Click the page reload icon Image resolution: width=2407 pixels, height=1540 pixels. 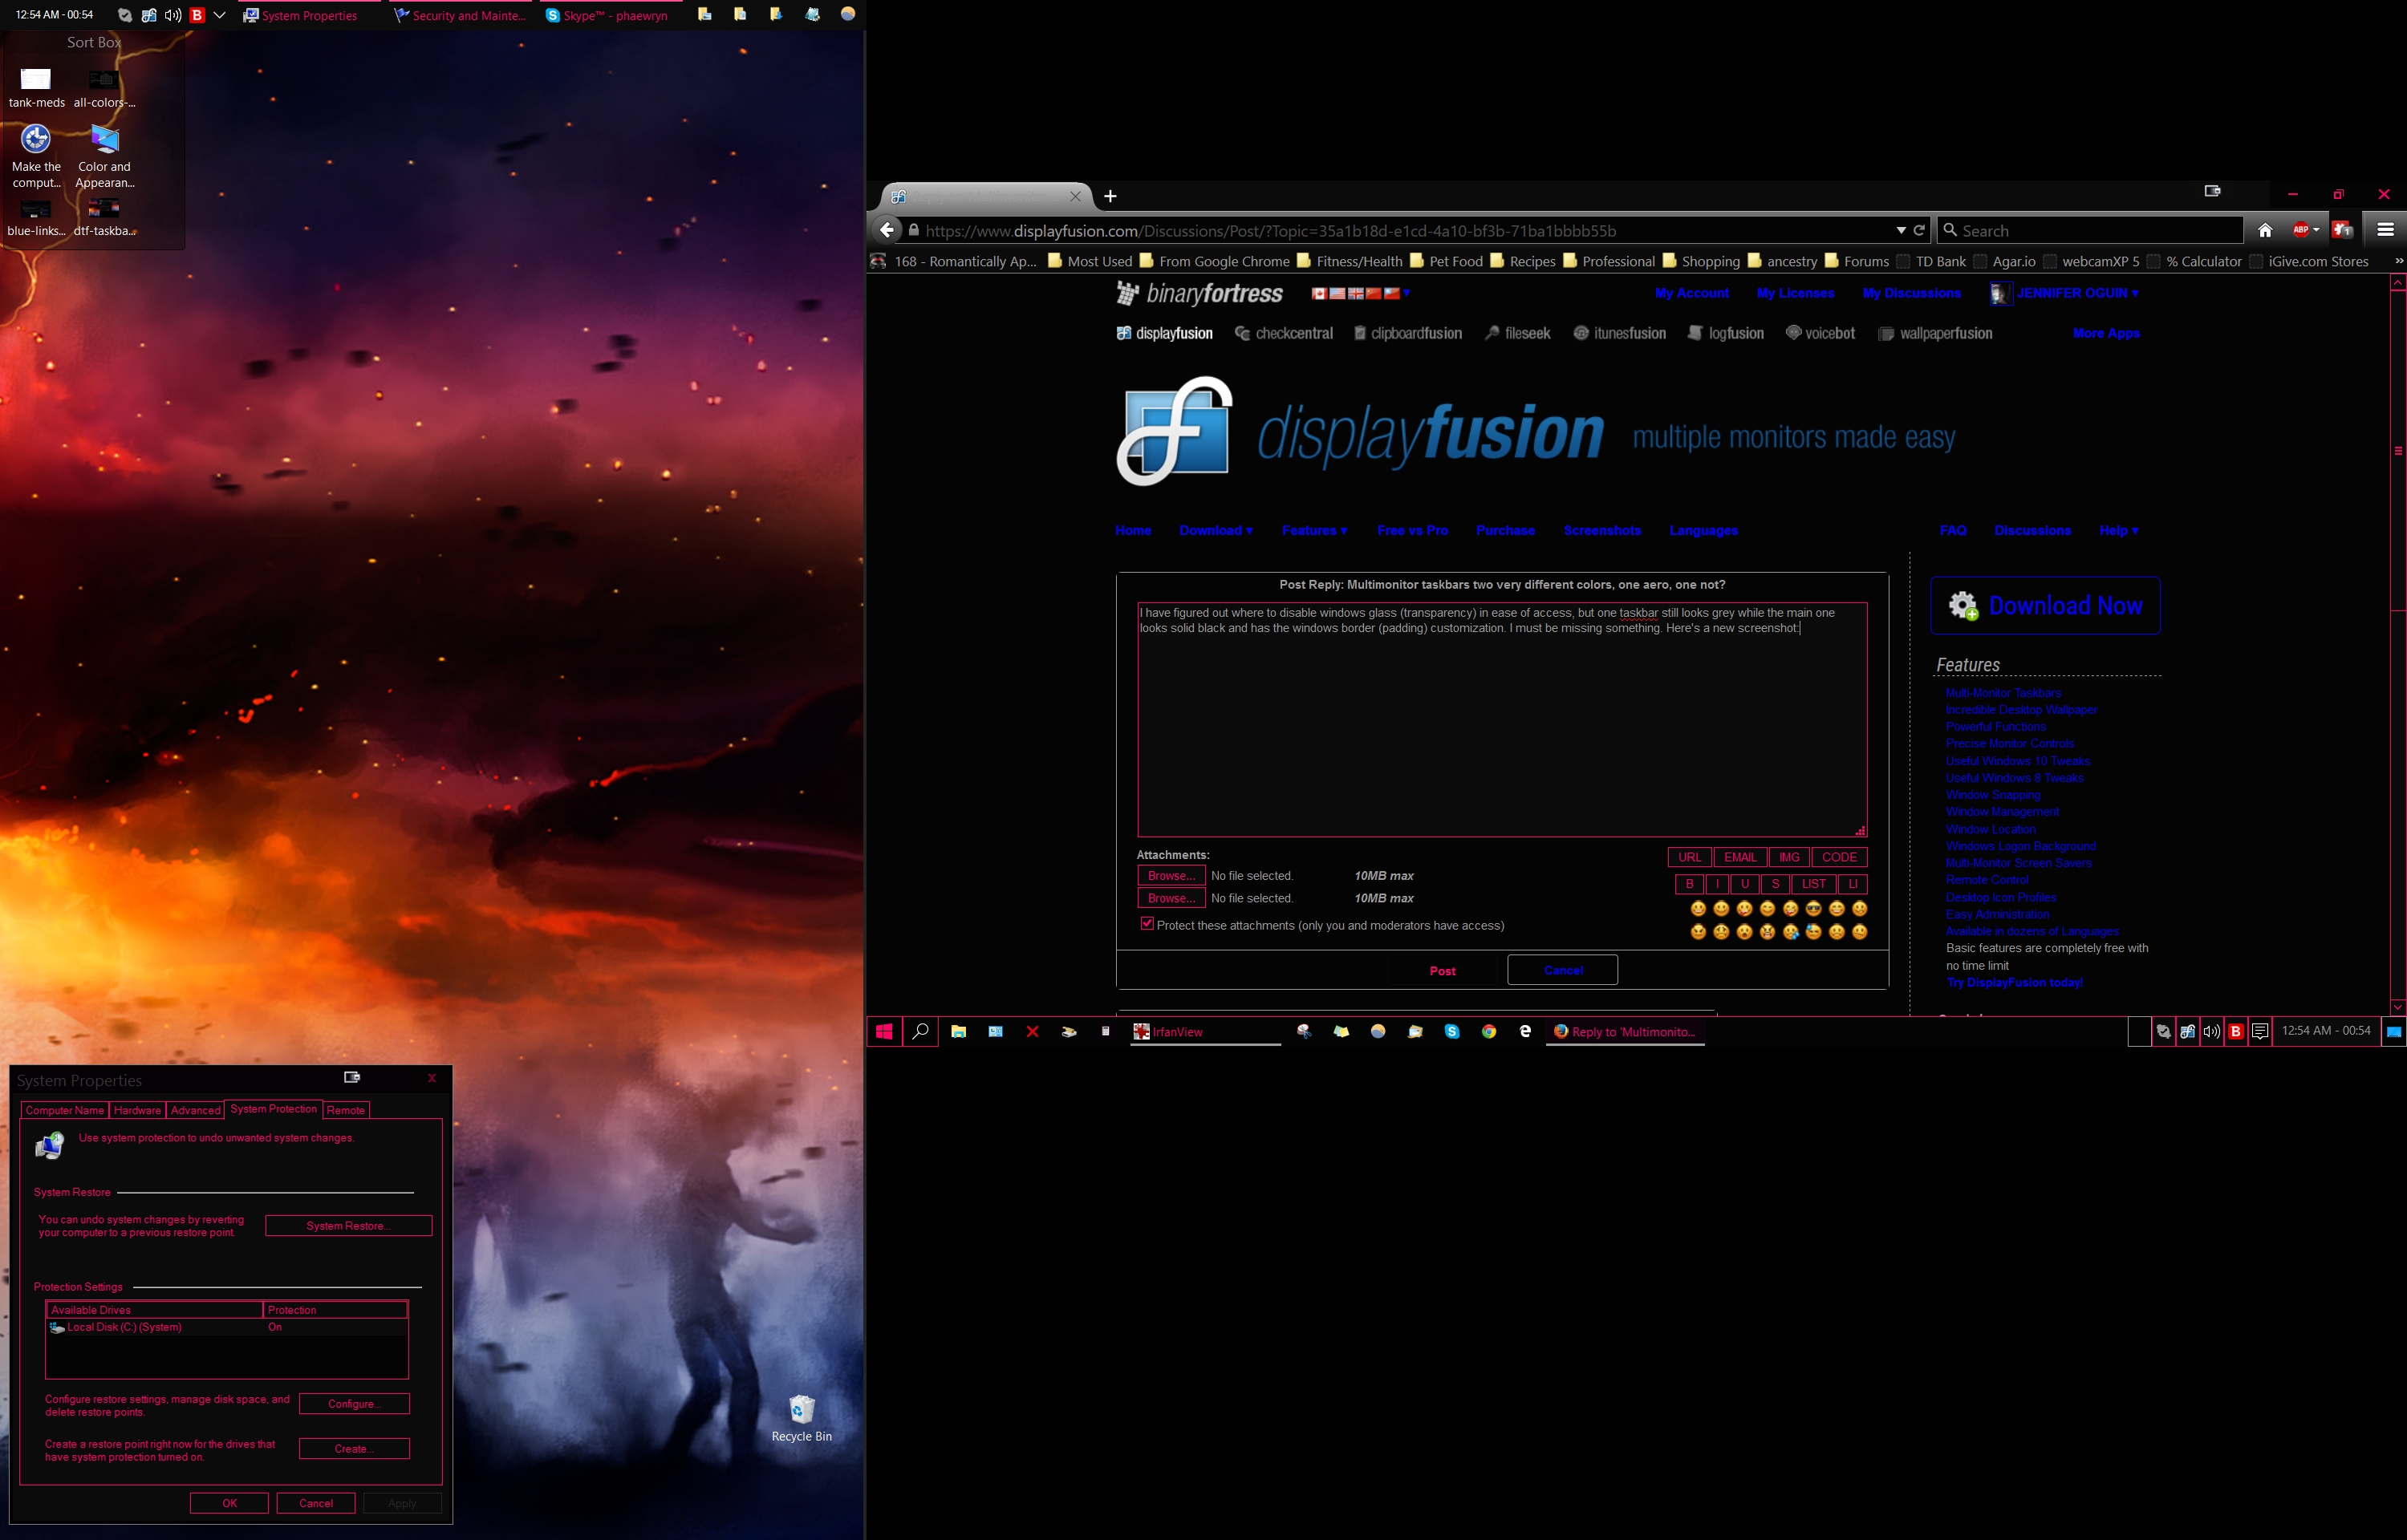(x=1919, y=231)
